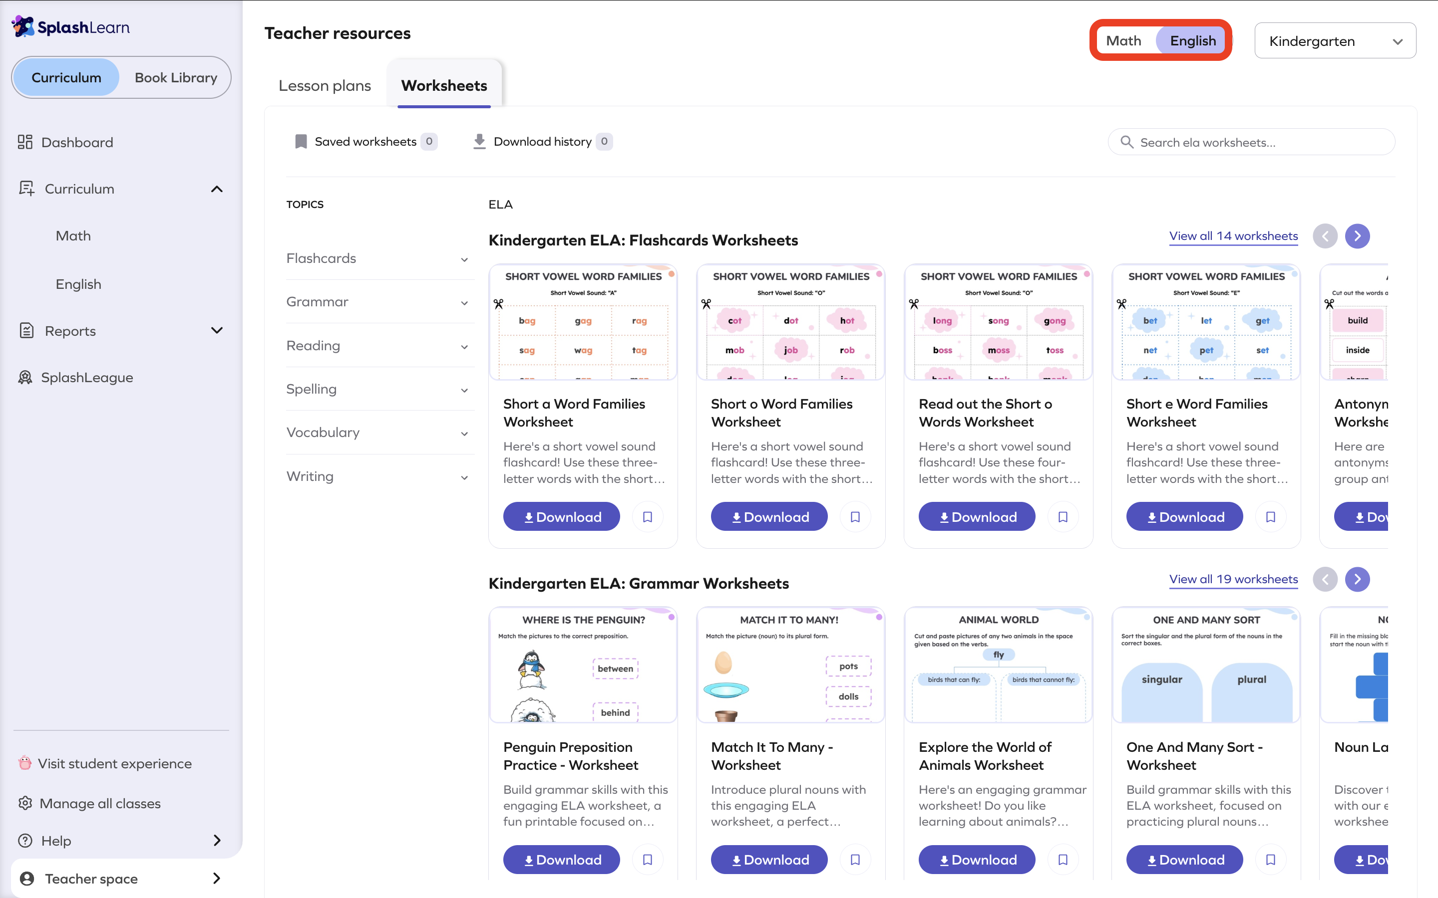Click the Help question mark icon

pyautogui.click(x=25, y=841)
